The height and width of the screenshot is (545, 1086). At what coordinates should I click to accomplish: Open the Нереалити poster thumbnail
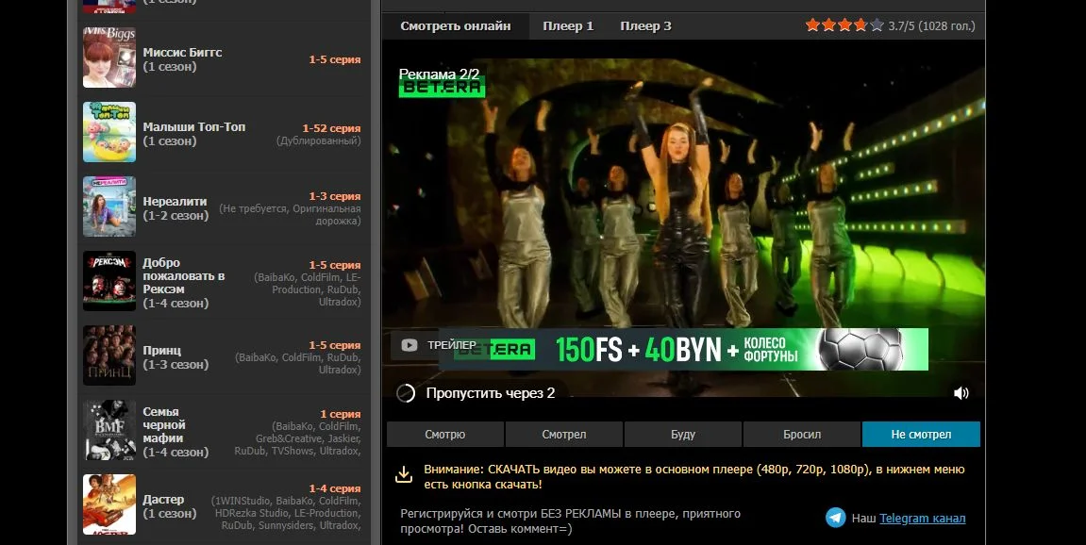point(109,206)
